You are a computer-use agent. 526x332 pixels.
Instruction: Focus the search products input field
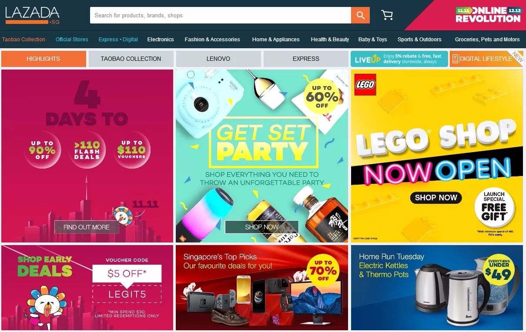pos(221,15)
